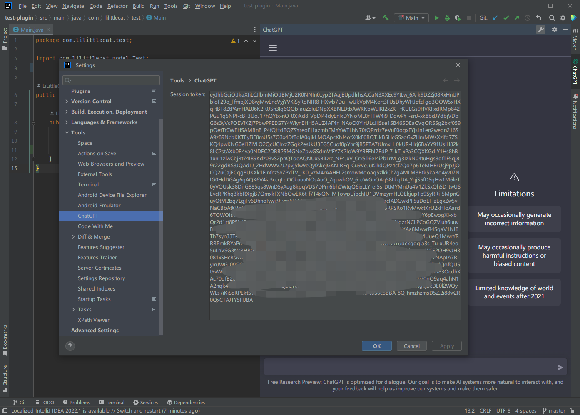Open the Structure tool window stripe

(5, 378)
